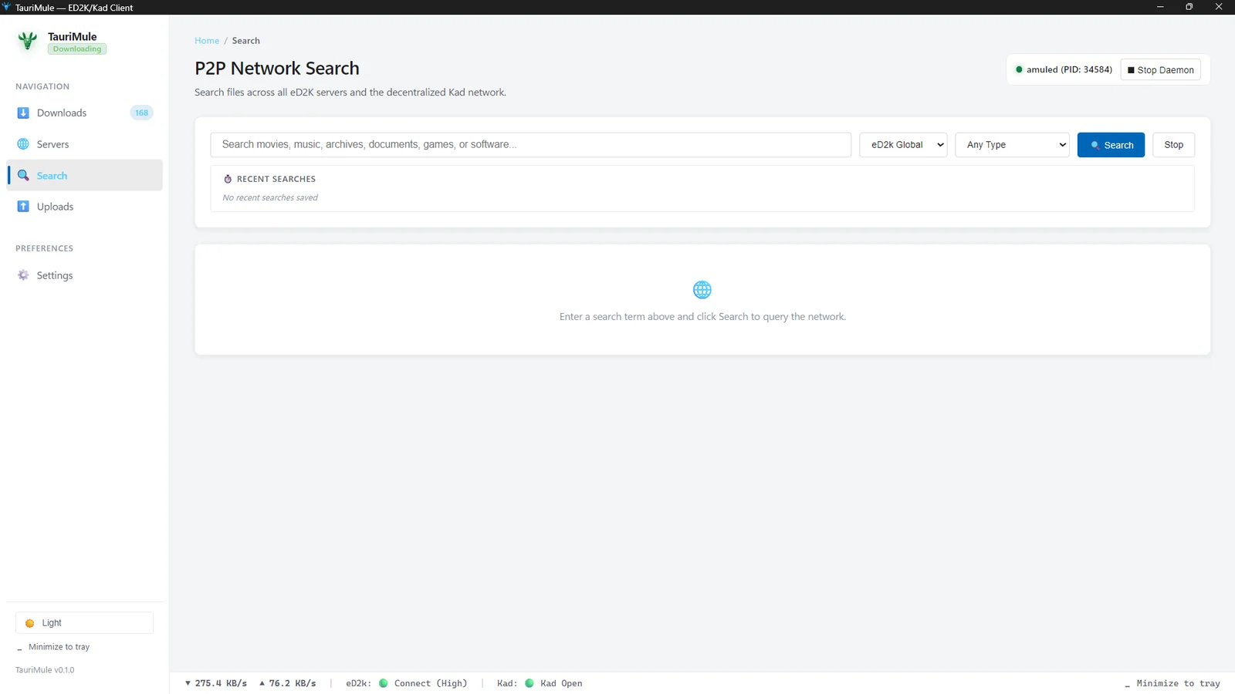Click the globe icon in empty results panel
Image resolution: width=1235 pixels, height=694 pixels.
point(702,290)
